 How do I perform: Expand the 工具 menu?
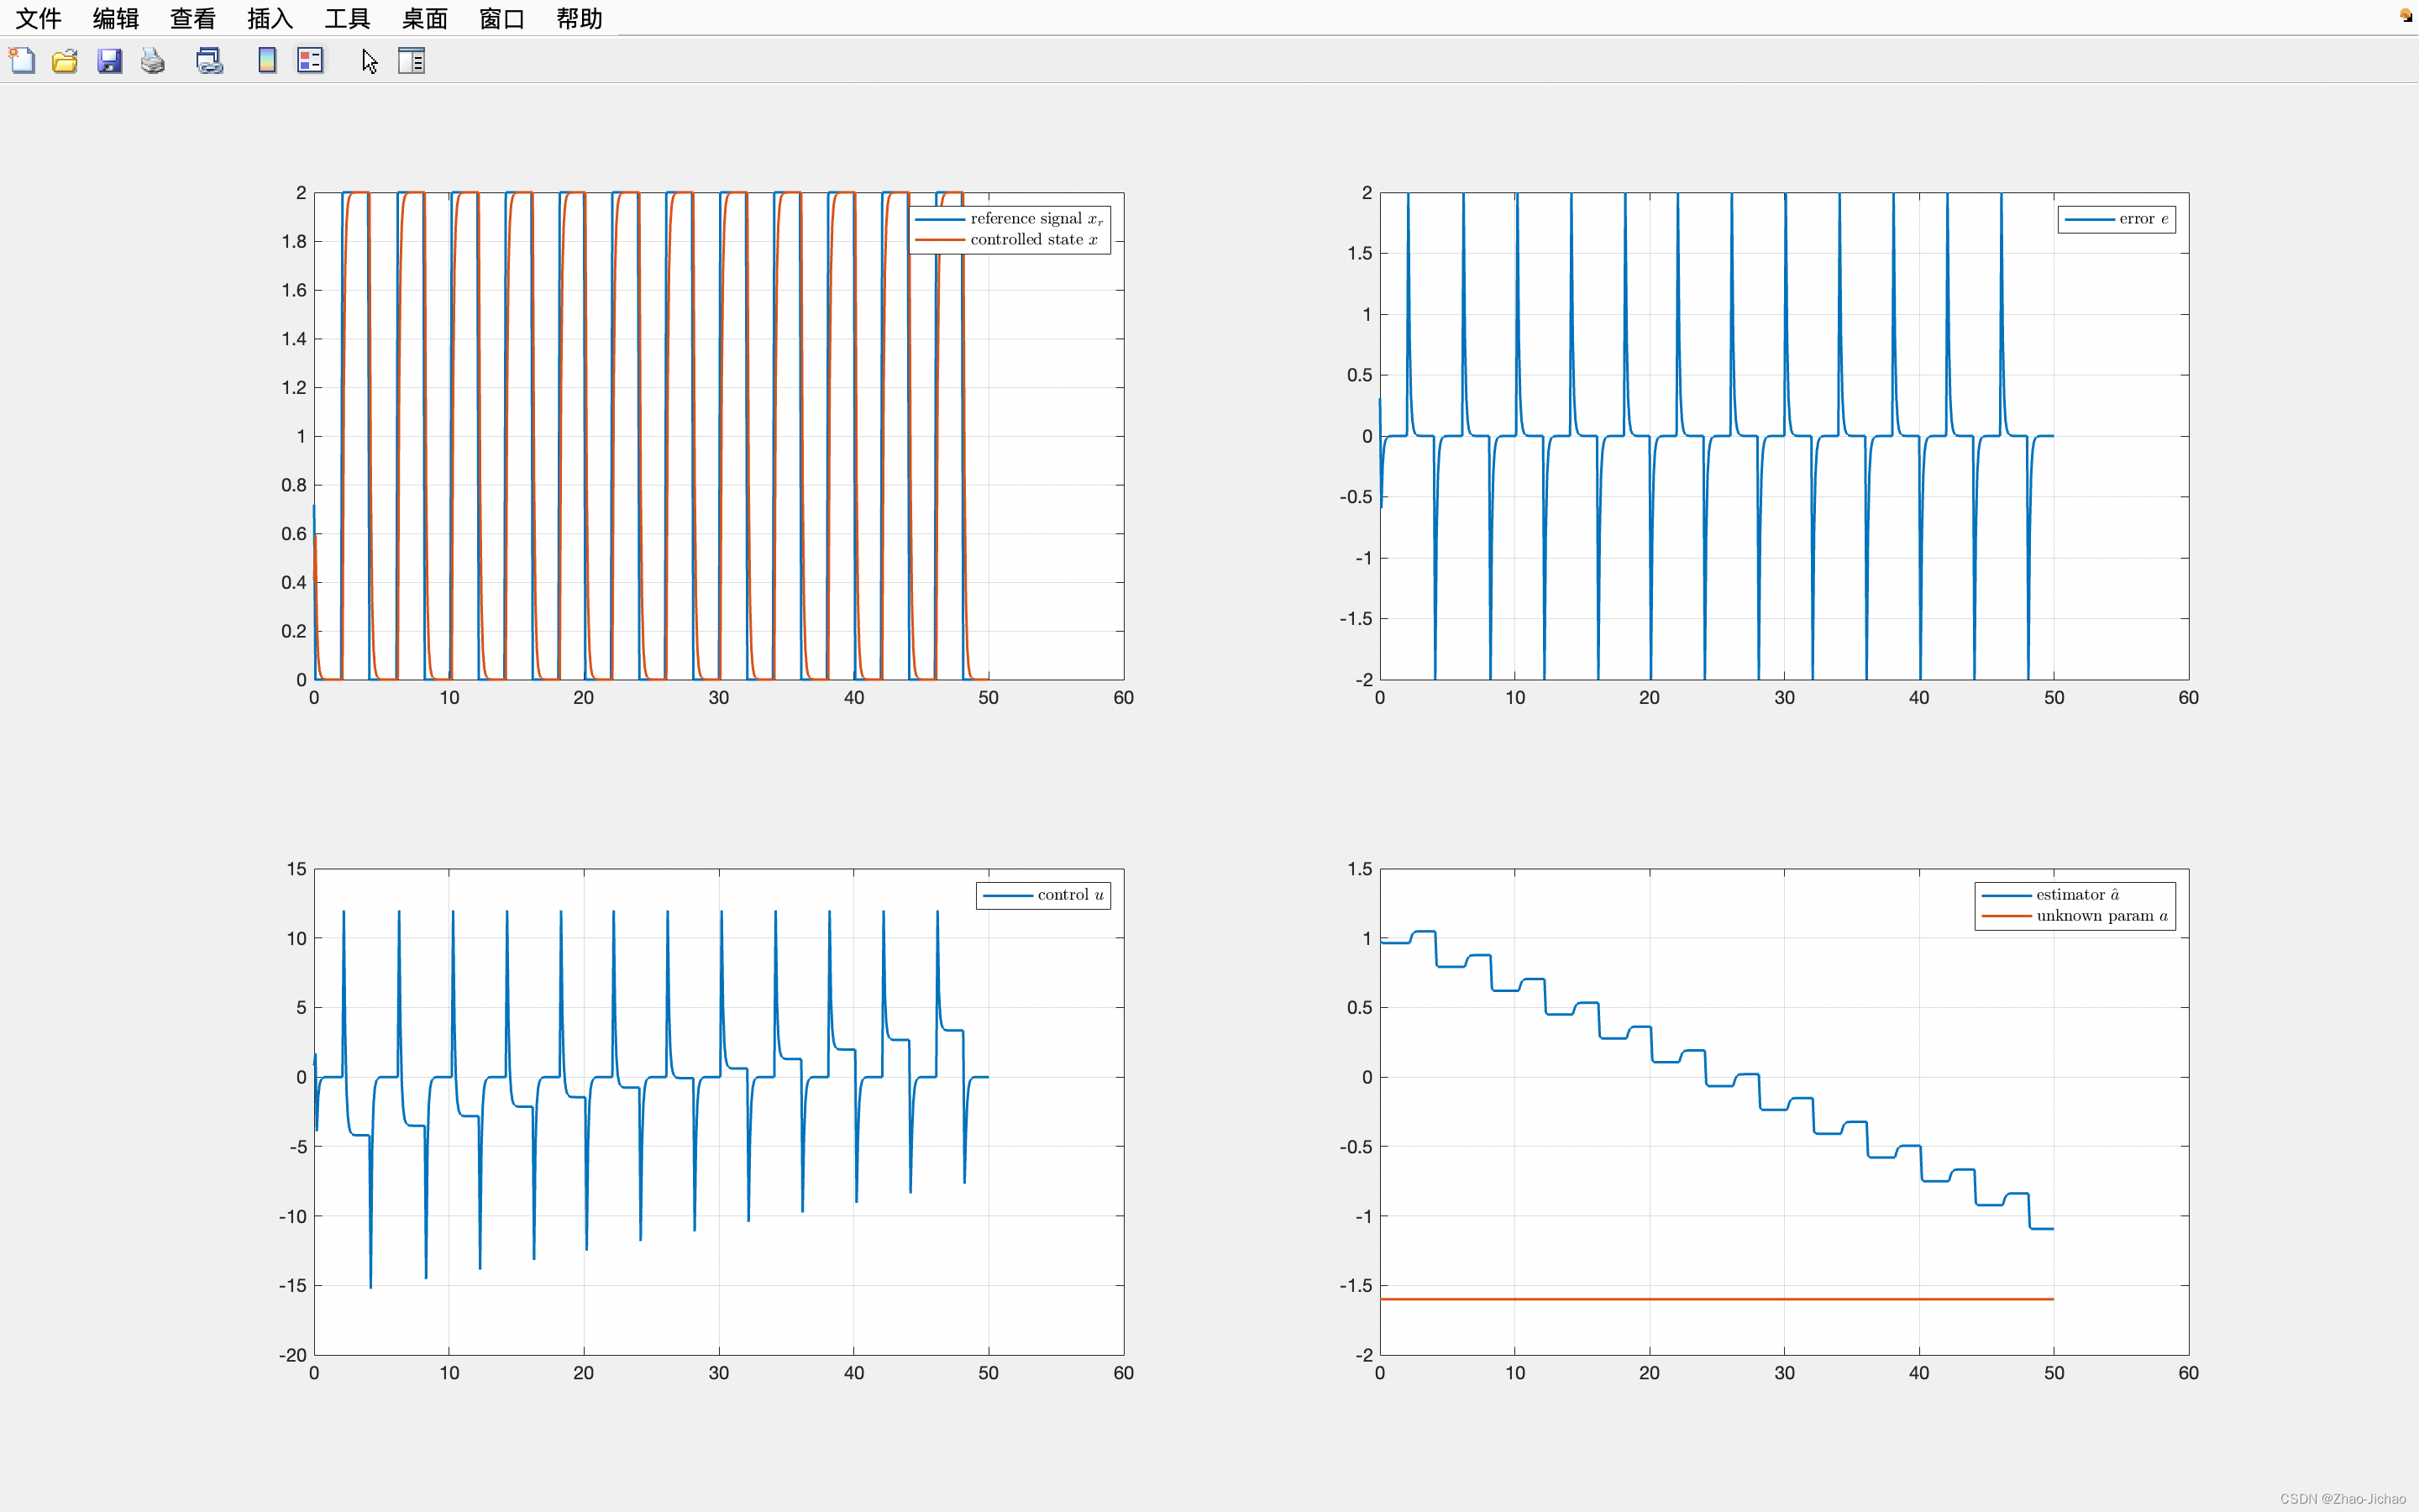coord(347,18)
